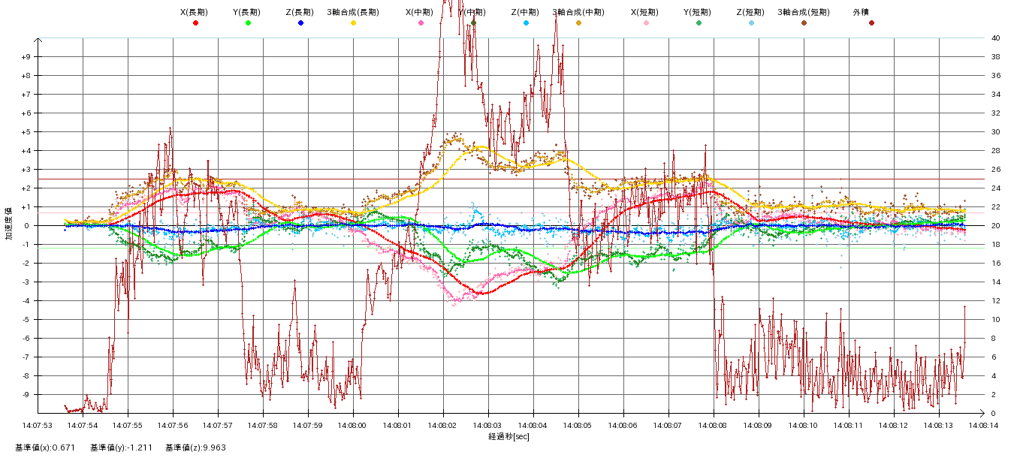Image resolution: width=1014 pixels, height=458 pixels.
Task: Select the orange 3軸合成(中期) legend dot
Action: 578,23
